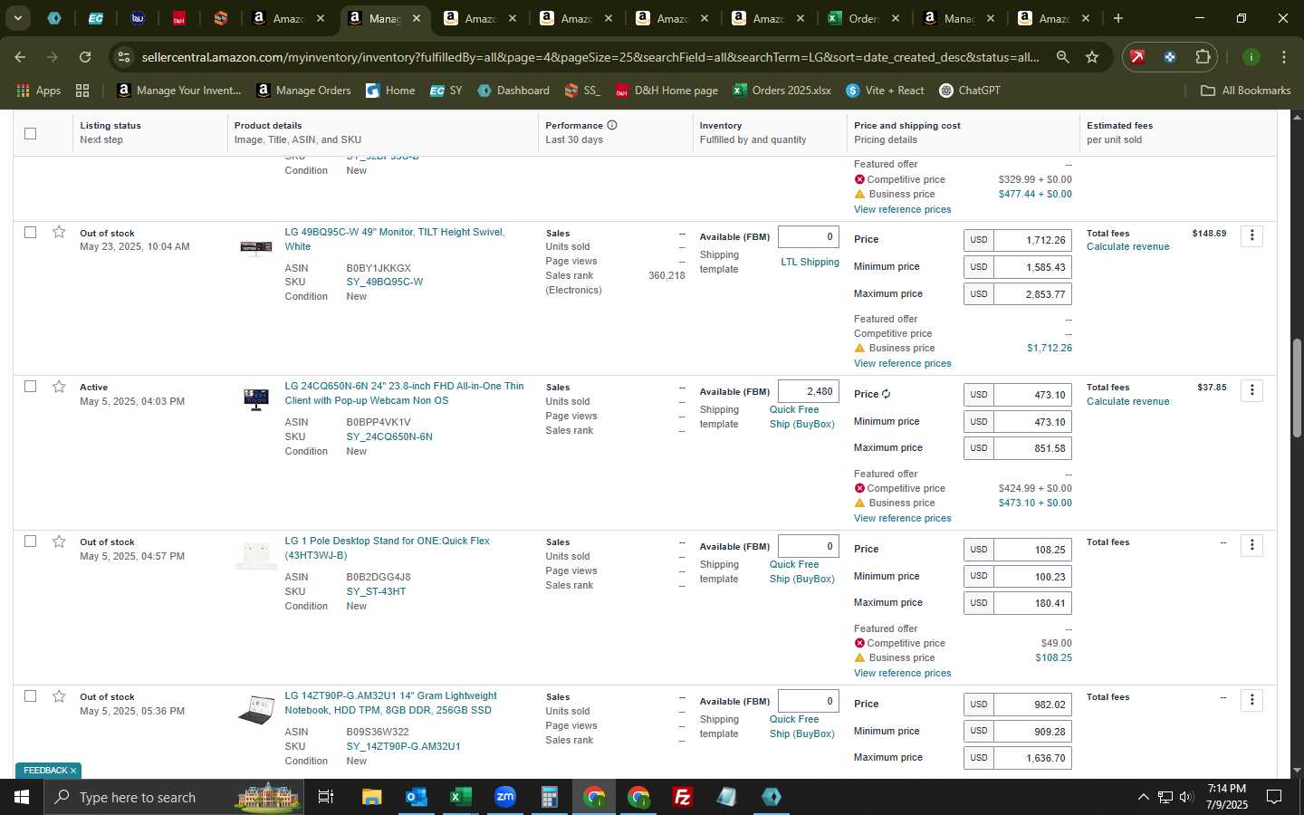
Task: Open the All Bookmarks folder
Action: (1245, 91)
